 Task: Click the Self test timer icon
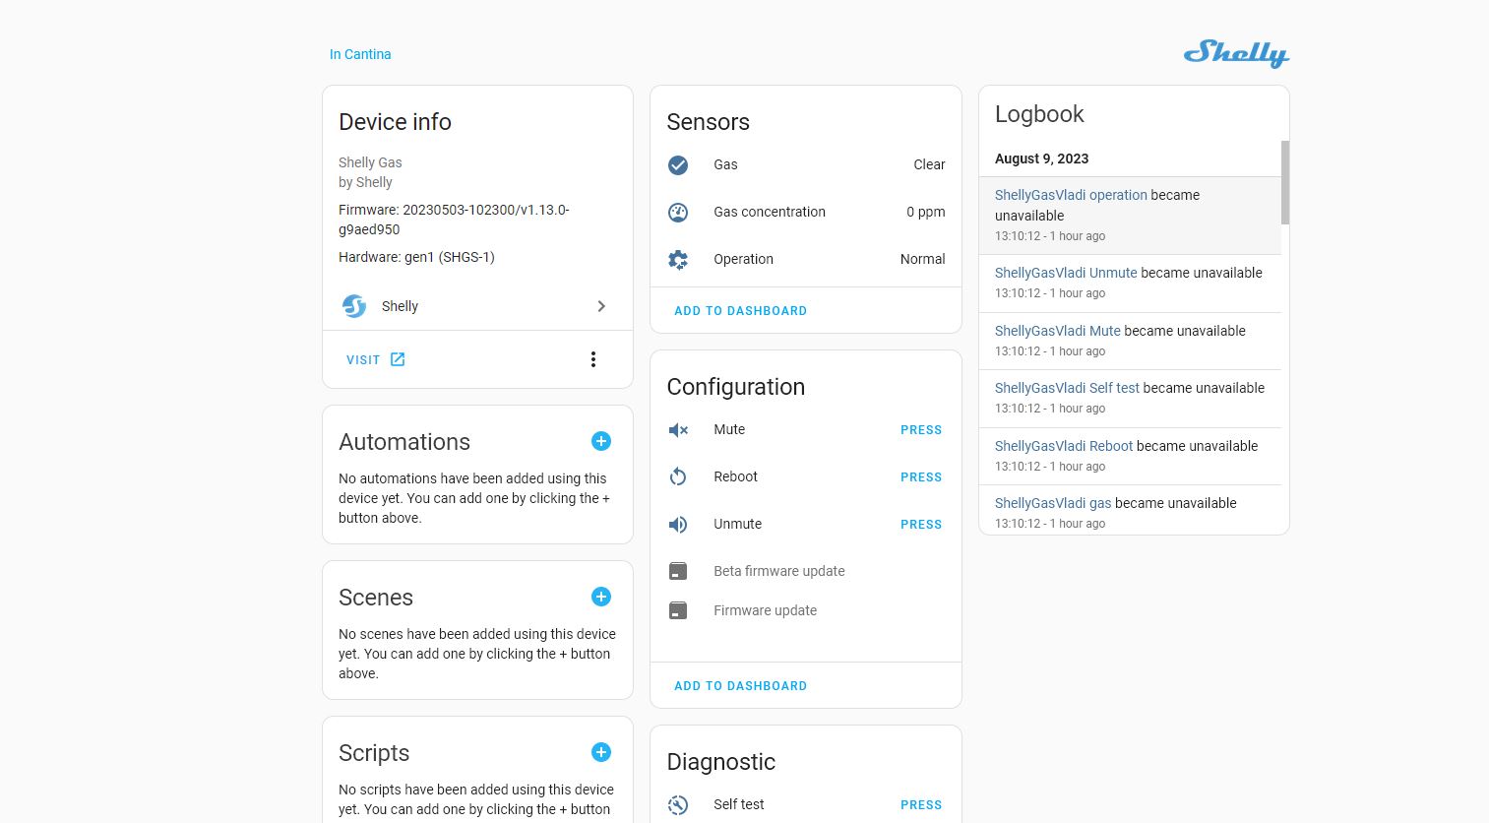678,804
